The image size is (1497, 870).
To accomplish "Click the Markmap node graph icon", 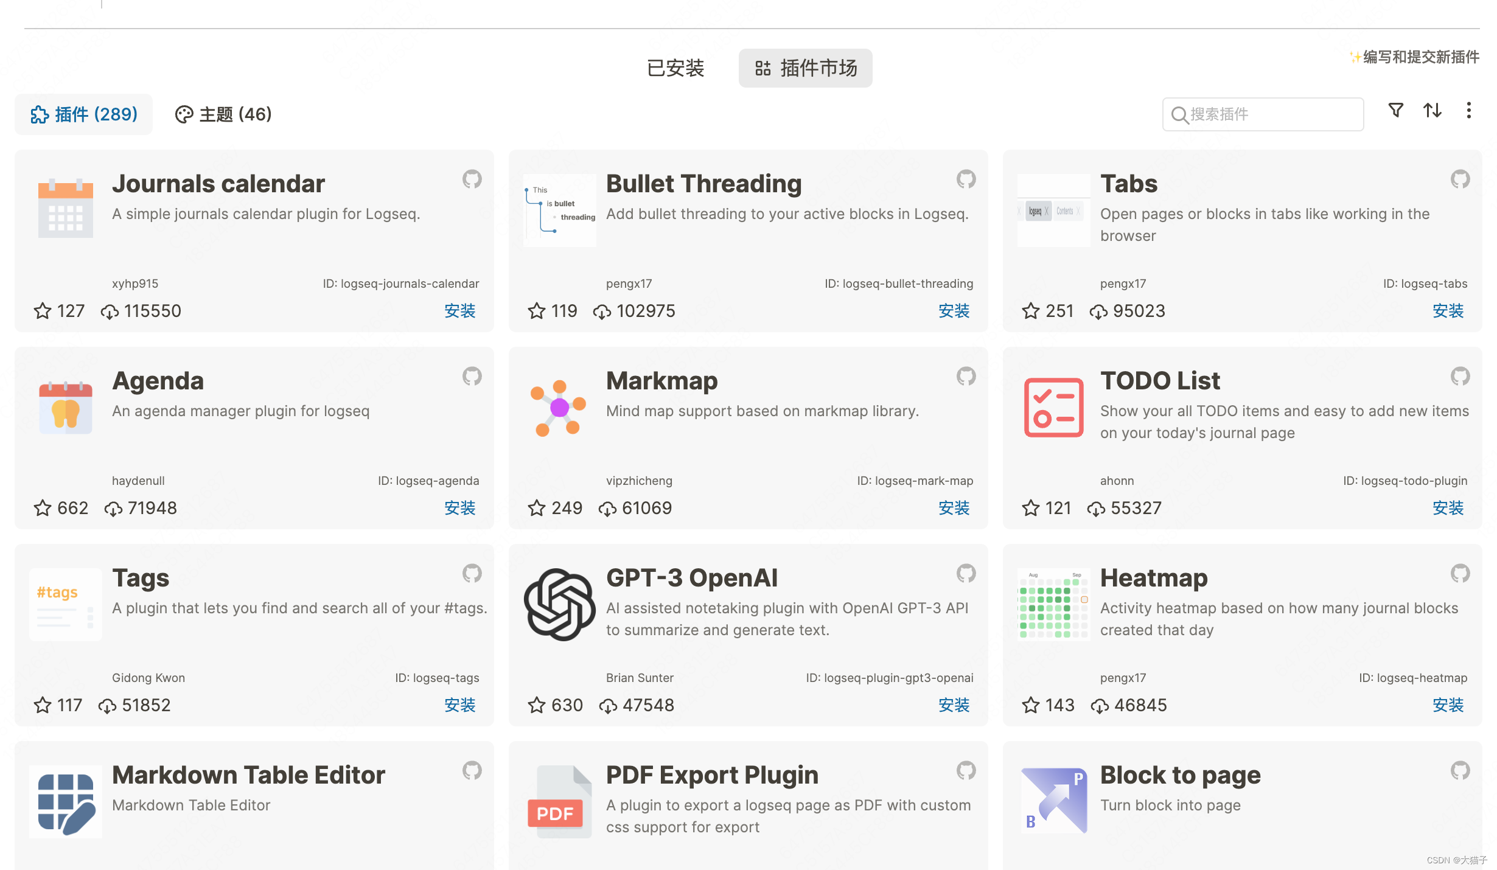I will coord(559,408).
